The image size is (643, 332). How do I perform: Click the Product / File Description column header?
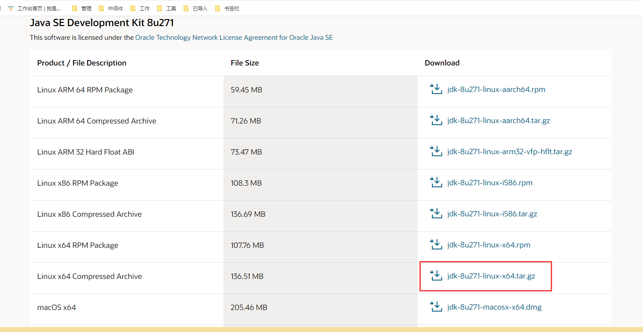[x=82, y=63]
